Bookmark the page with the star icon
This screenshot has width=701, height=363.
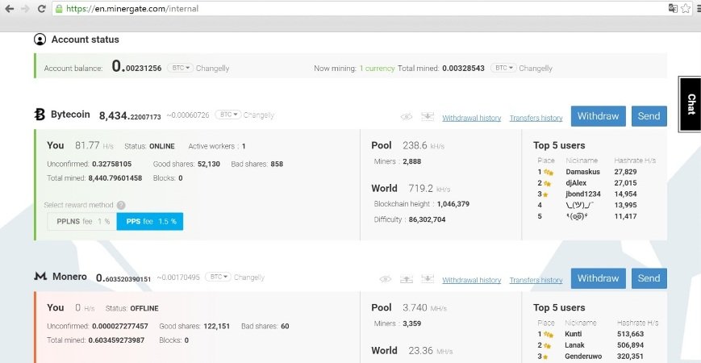click(x=686, y=9)
